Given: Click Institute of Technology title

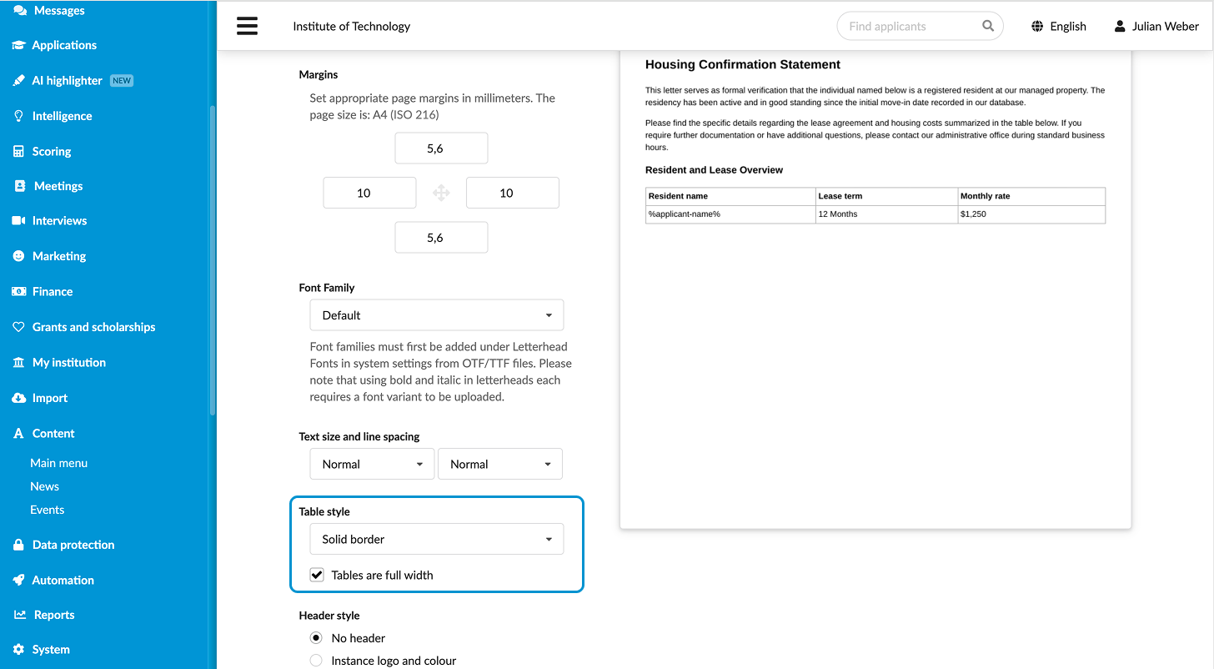Looking at the screenshot, I should tap(352, 26).
